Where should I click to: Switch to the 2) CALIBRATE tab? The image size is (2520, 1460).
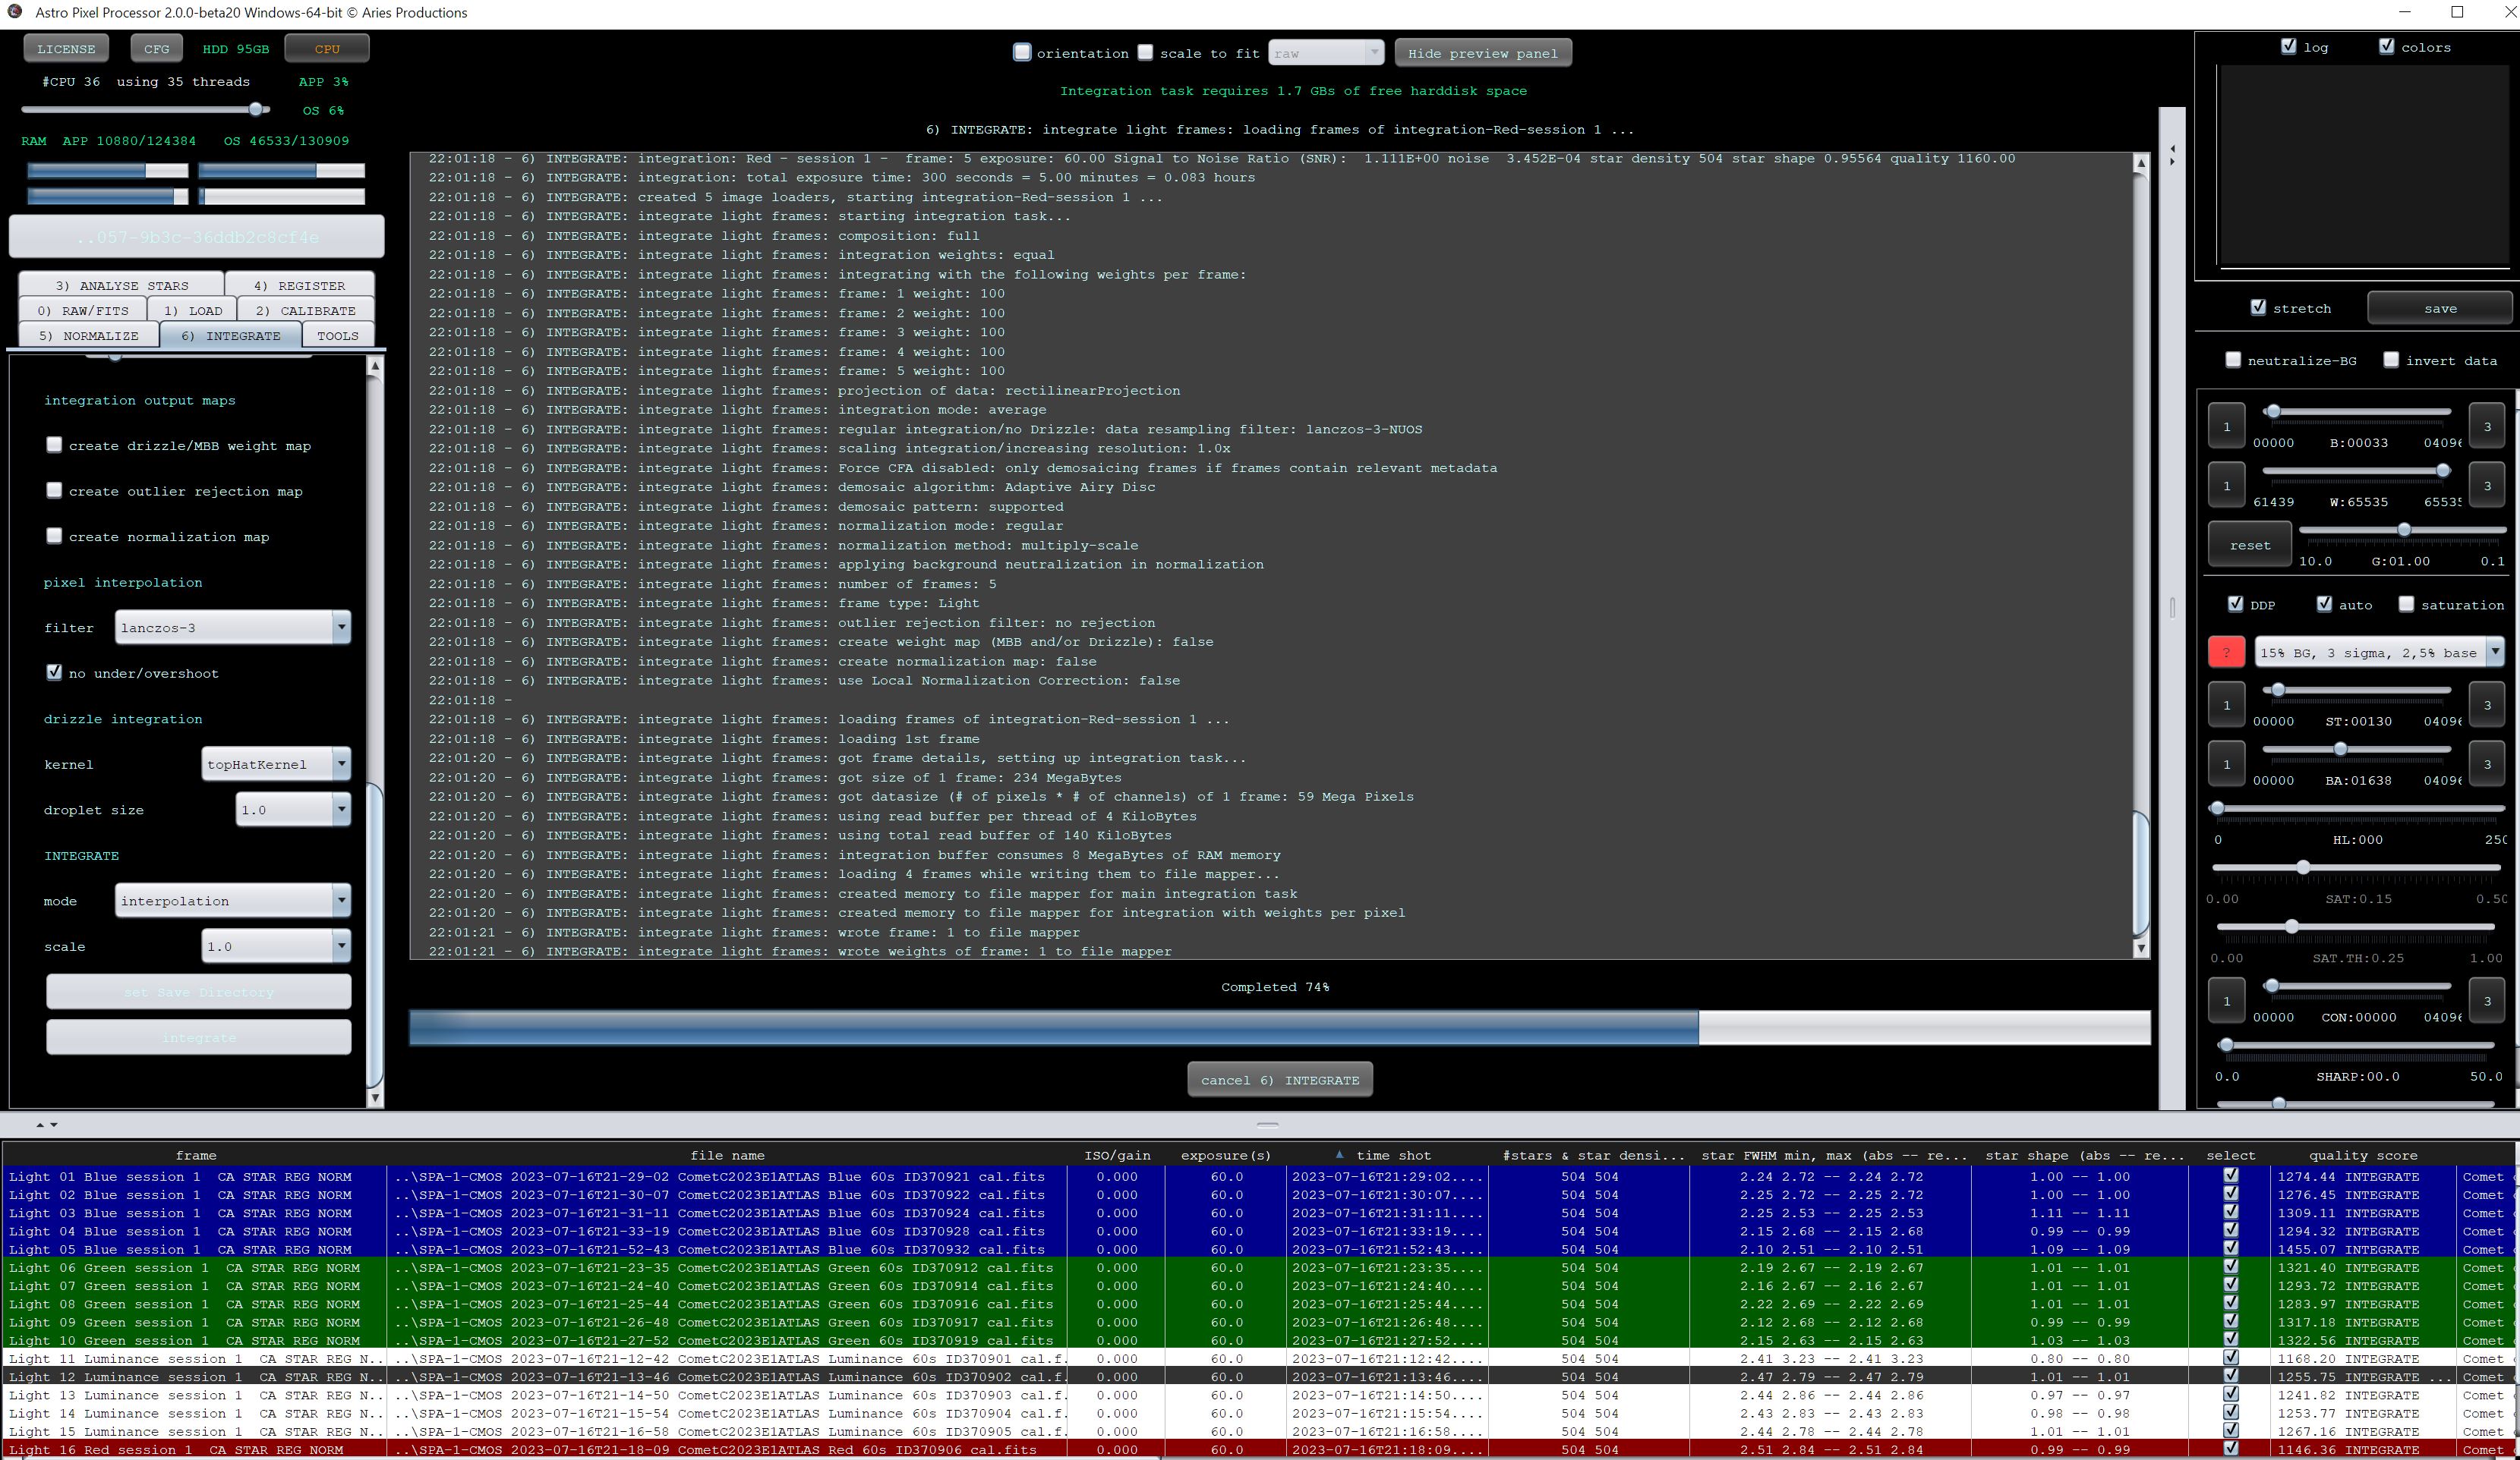click(305, 311)
